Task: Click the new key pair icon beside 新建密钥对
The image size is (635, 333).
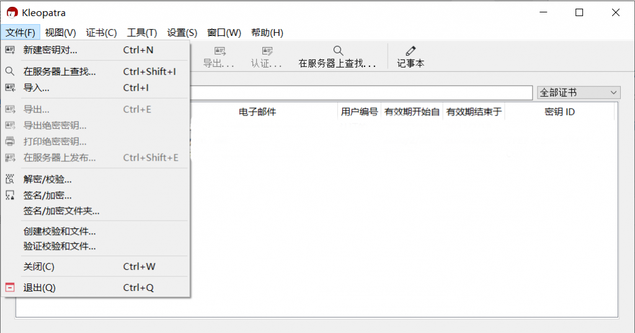Action: pyautogui.click(x=10, y=50)
